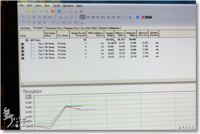This screenshot has width=200, height=134.
Task: Switch to the Transaction Rate tab
Action: coord(54,28)
